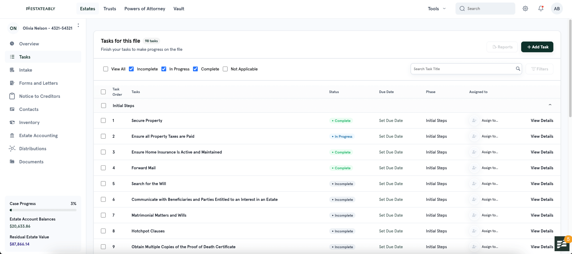
Task: Click the Inventory icon in sidebar
Action: (12, 122)
